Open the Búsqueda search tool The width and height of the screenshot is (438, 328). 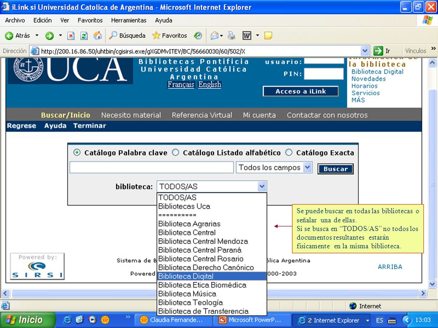pyautogui.click(x=127, y=36)
